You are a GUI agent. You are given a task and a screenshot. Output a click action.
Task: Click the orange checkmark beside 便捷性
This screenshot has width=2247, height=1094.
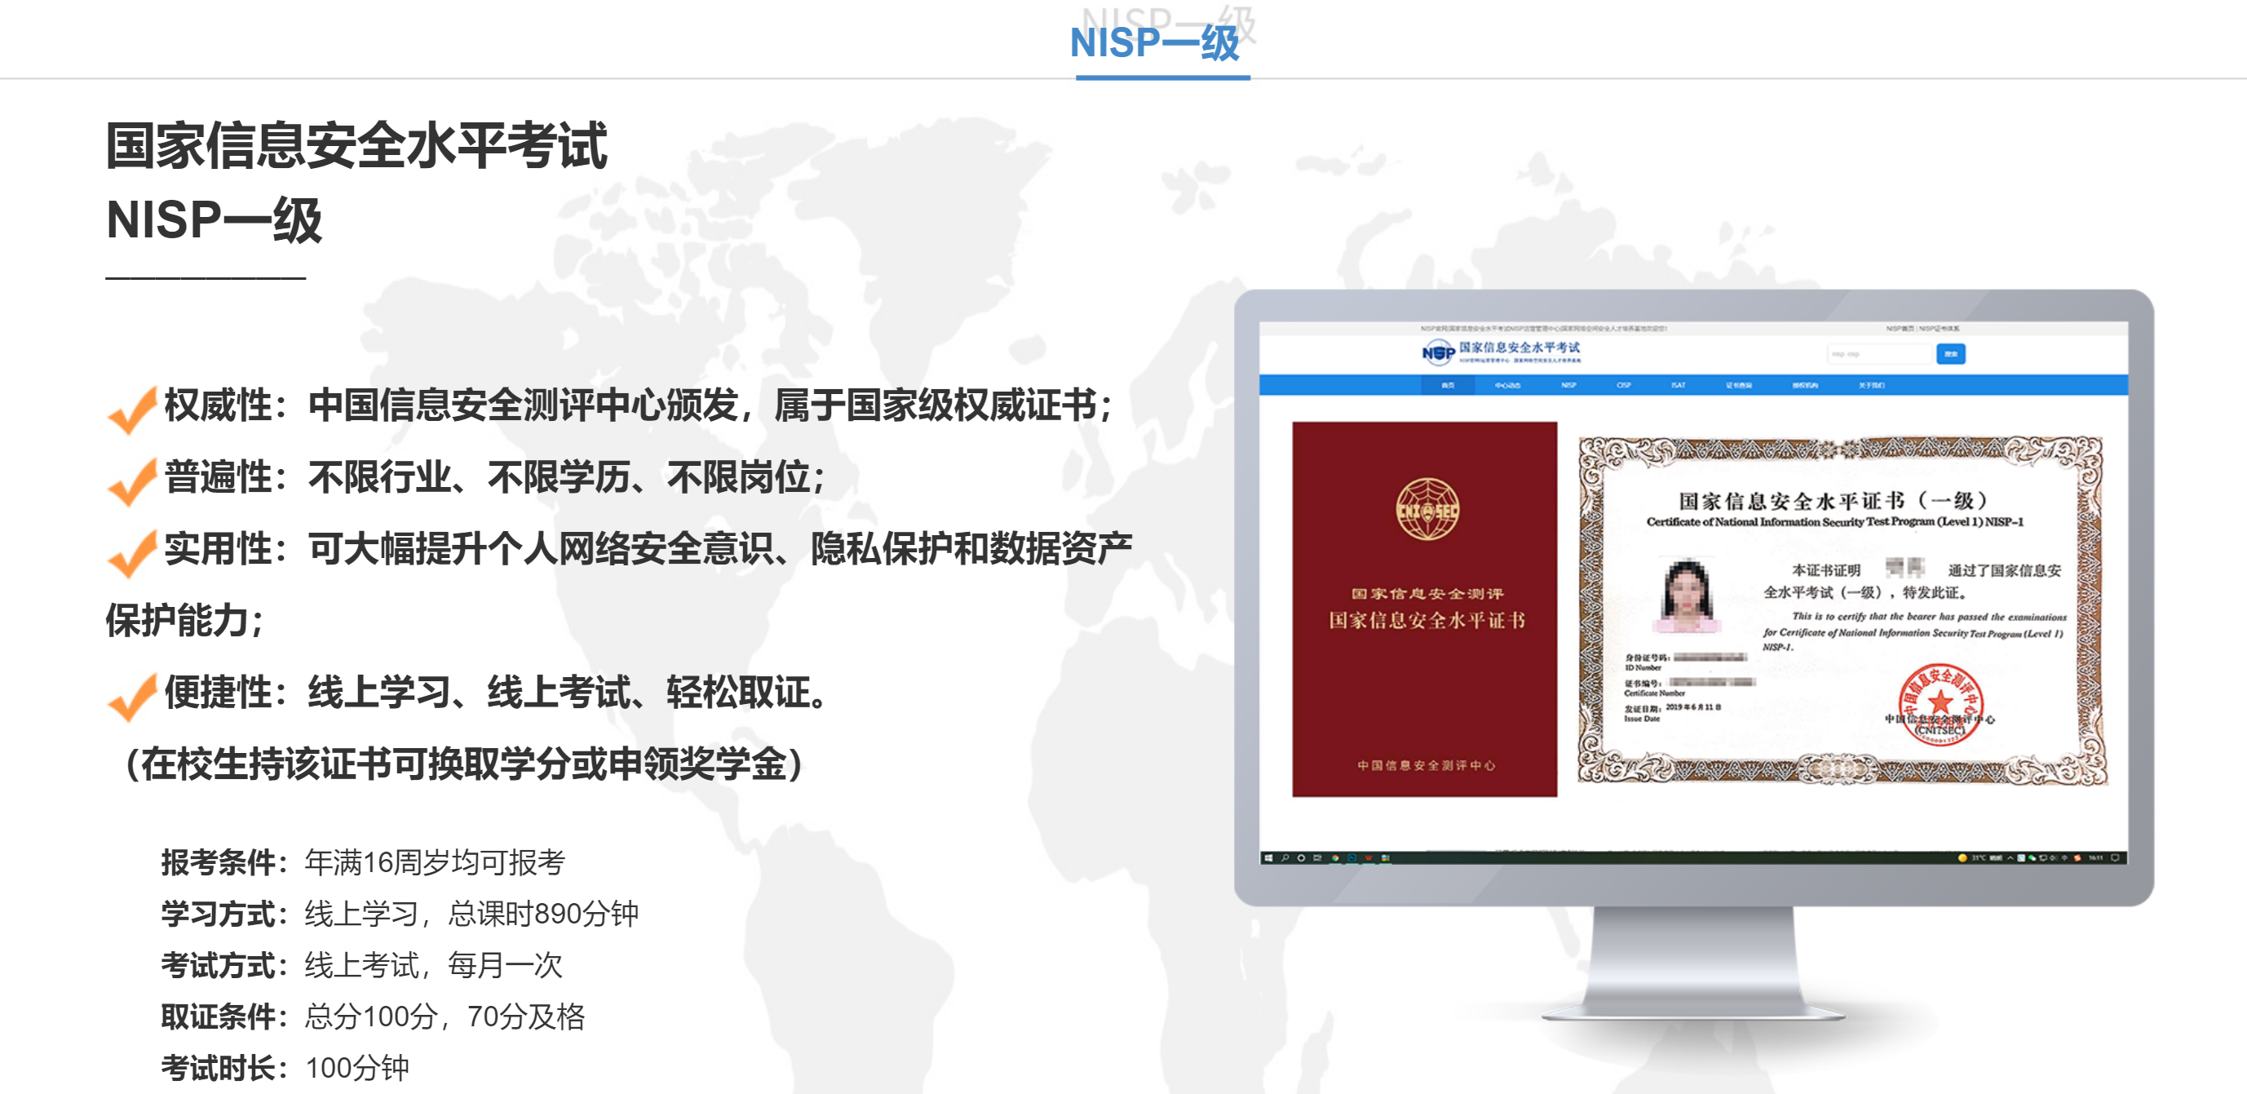point(131,696)
